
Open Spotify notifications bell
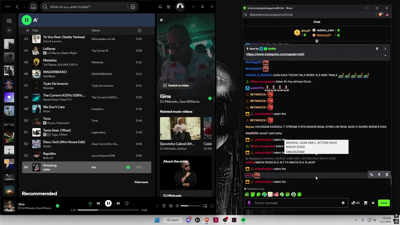click(160, 7)
